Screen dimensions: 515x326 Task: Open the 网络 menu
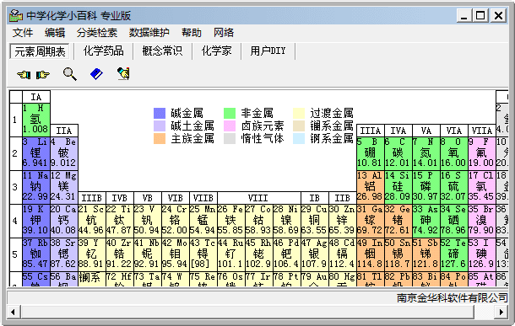[x=224, y=33]
